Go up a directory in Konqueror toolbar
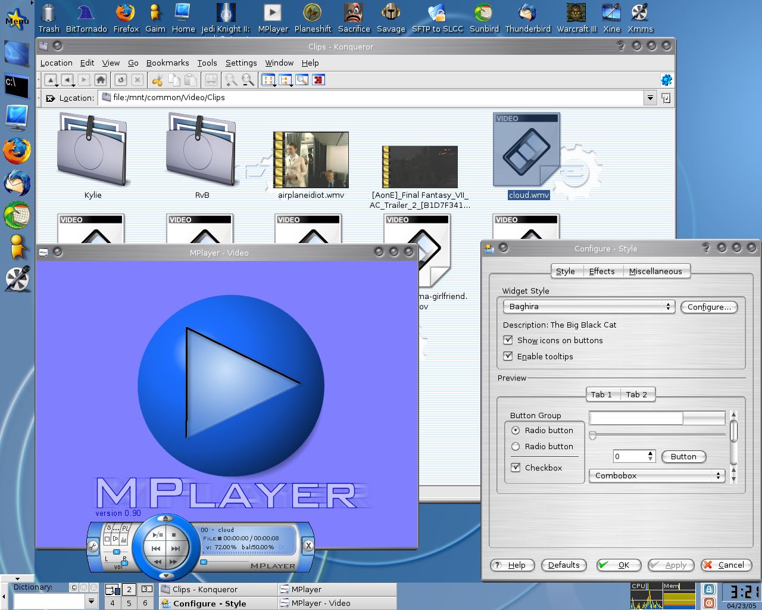The width and height of the screenshot is (762, 610). tap(51, 80)
